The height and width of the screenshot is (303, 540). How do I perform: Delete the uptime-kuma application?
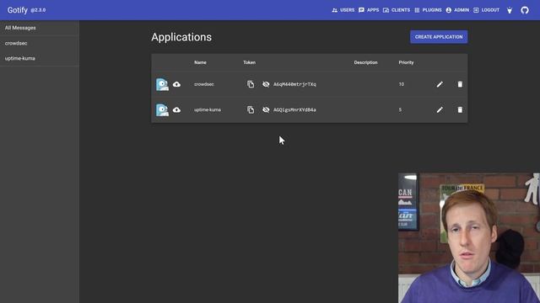click(x=460, y=110)
